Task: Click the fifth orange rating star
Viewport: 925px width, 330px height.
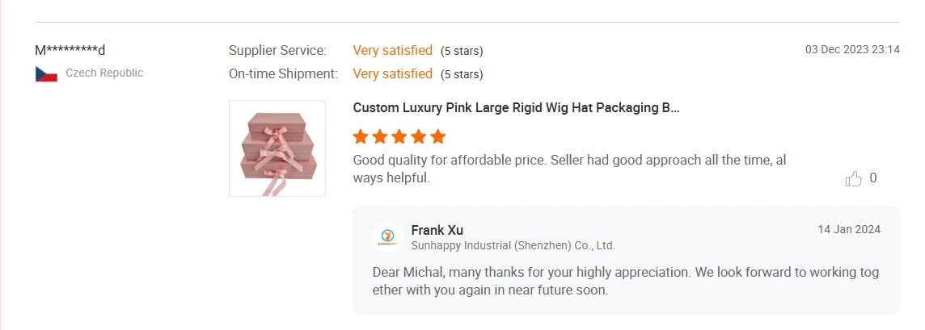Action: (438, 136)
